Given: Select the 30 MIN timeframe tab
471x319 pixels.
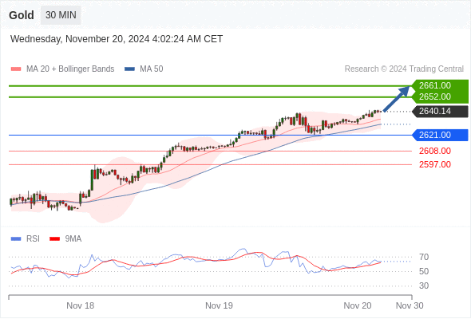Looking at the screenshot, I should click(x=61, y=15).
